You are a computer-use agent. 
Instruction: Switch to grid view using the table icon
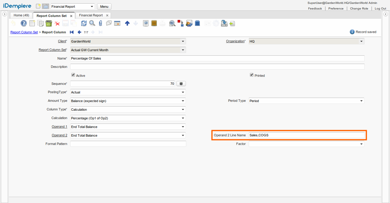coord(117,23)
